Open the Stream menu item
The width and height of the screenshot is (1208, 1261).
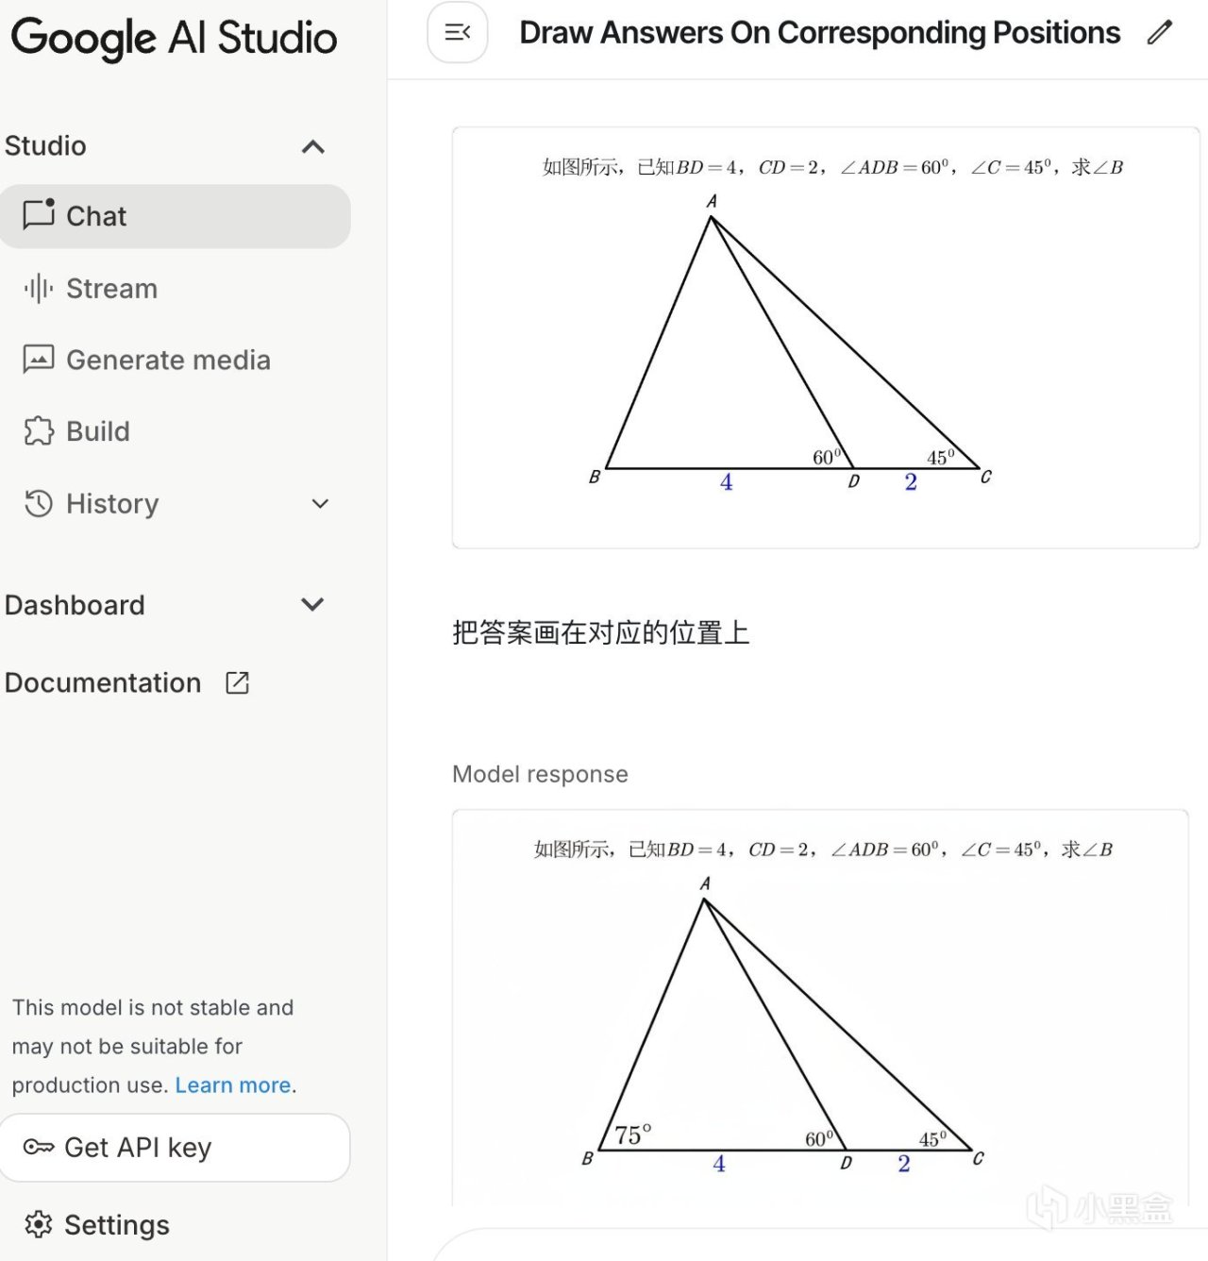[111, 288]
